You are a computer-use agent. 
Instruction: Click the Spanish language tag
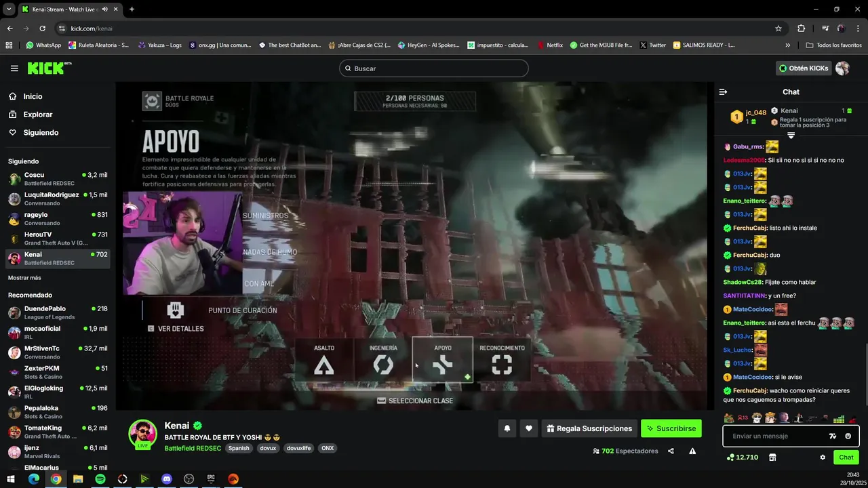click(239, 448)
